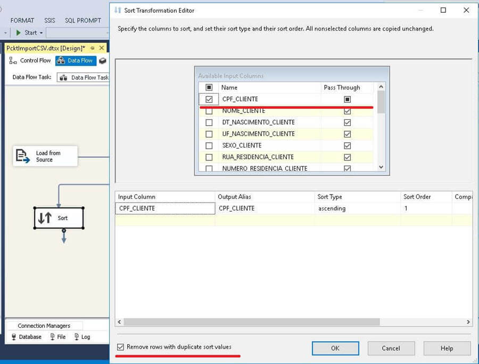The height and width of the screenshot is (364, 479).
Task: Select the File connection manager
Action: pos(58,337)
